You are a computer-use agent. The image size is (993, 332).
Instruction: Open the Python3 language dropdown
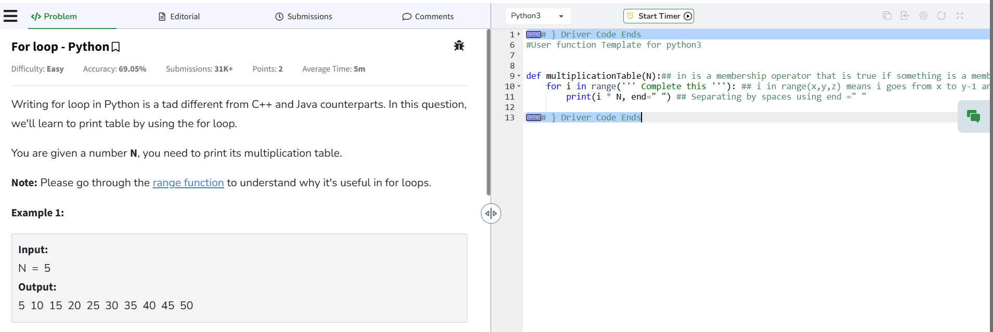point(538,16)
